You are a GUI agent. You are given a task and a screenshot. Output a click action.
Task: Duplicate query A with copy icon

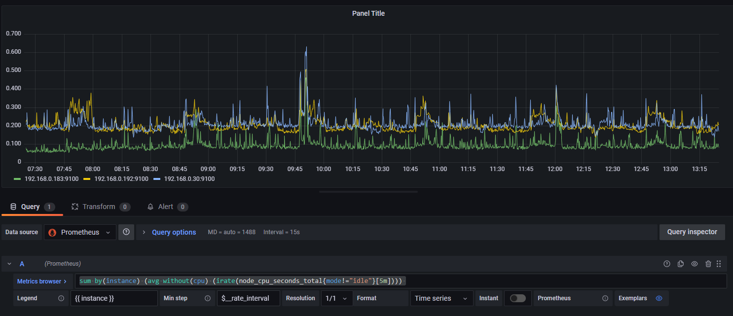pyautogui.click(x=681, y=264)
